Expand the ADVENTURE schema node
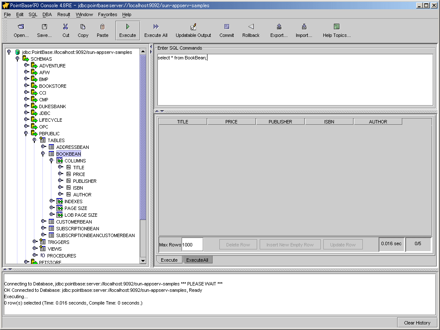The image size is (440, 330). click(x=26, y=65)
